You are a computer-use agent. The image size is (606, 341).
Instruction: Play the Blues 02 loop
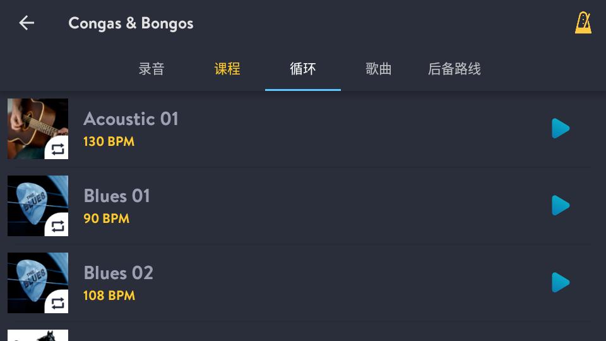tap(560, 282)
